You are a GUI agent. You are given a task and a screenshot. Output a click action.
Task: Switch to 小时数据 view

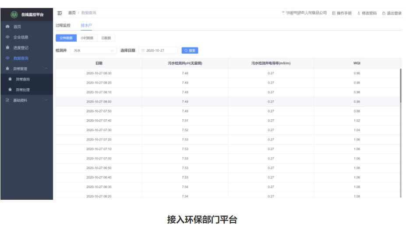click(87, 38)
